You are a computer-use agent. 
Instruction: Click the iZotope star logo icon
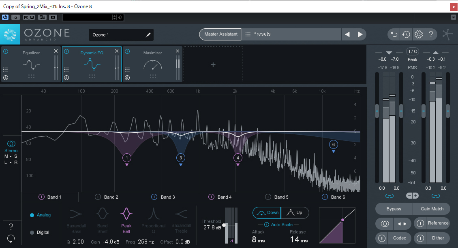coord(447,34)
